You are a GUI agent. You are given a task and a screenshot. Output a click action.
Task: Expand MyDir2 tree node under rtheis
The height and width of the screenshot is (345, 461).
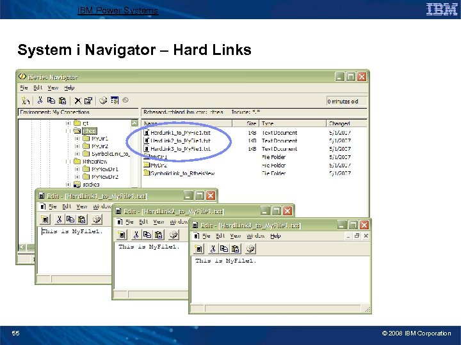(77, 146)
